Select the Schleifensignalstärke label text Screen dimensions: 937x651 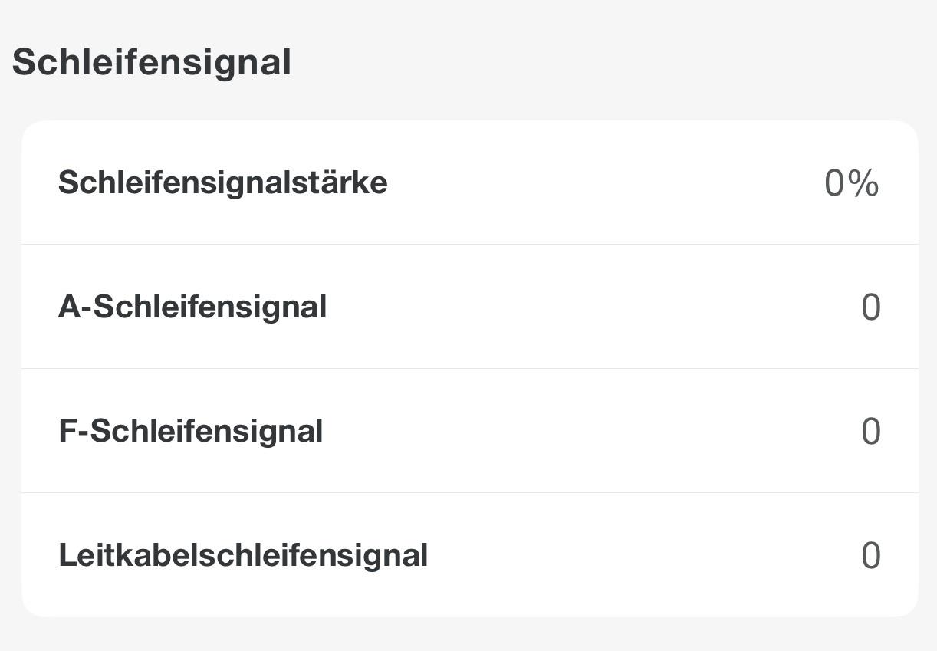click(x=222, y=183)
